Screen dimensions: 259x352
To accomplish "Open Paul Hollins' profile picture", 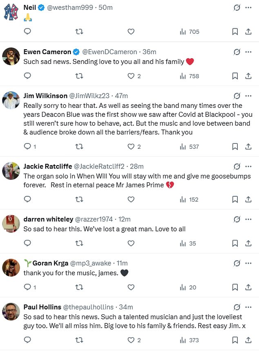I will coord(11,312).
